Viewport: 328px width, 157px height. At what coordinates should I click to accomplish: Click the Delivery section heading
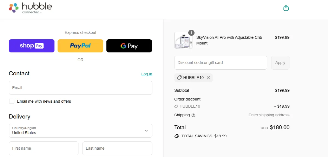[x=19, y=117]
